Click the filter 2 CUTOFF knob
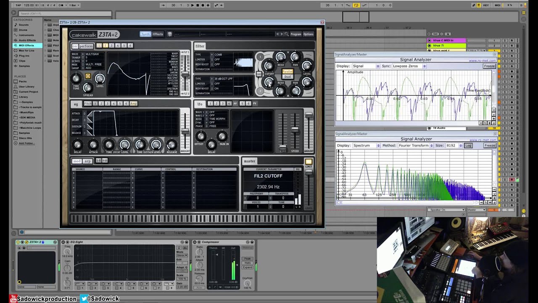The height and width of the screenshot is (303, 538). click(x=269, y=82)
